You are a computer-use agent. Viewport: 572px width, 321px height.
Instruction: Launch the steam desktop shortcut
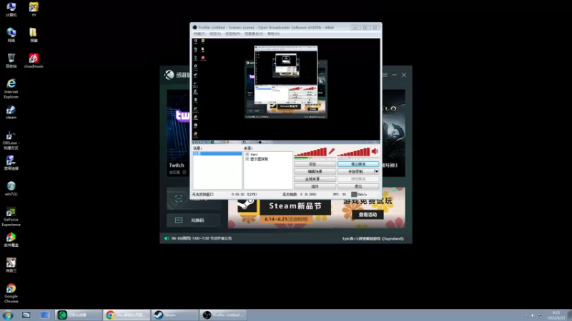click(11, 112)
